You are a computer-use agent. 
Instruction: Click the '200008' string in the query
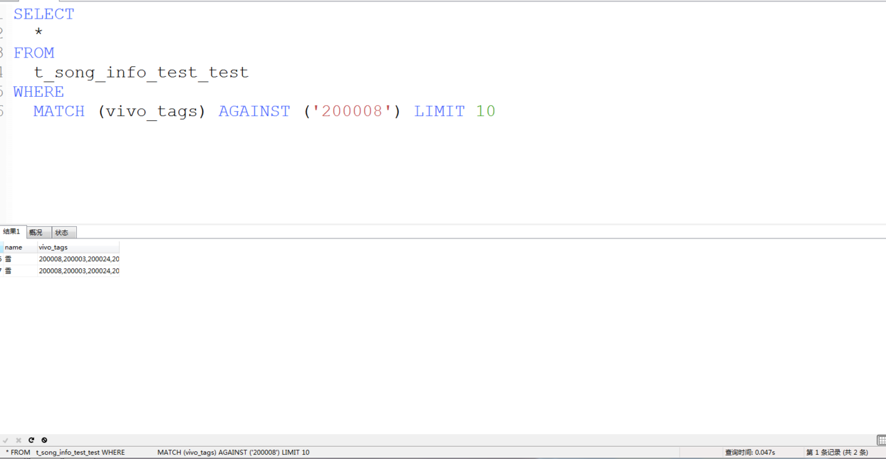352,111
